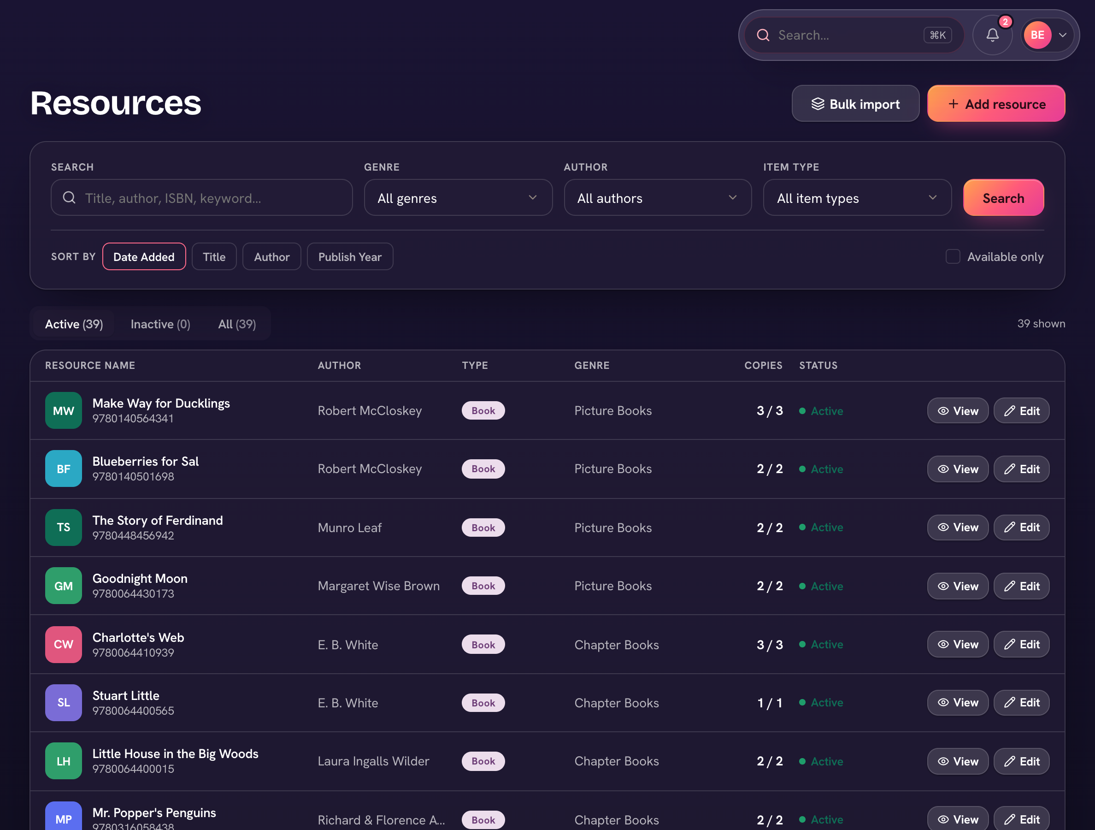Viewport: 1095px width, 830px height.
Task: Sort by Publish Year
Action: tap(350, 256)
